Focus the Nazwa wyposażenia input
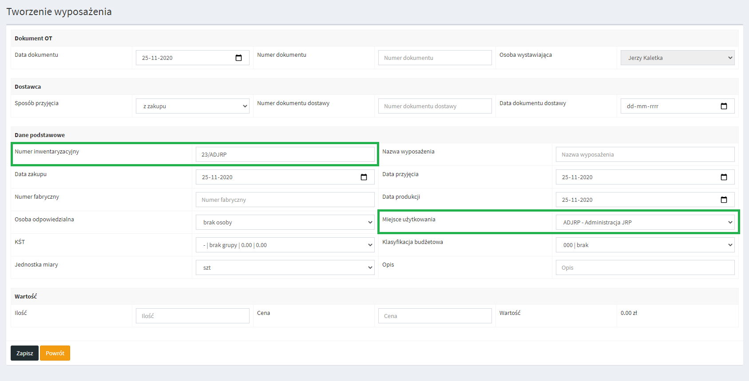The width and height of the screenshot is (749, 381). [645, 155]
